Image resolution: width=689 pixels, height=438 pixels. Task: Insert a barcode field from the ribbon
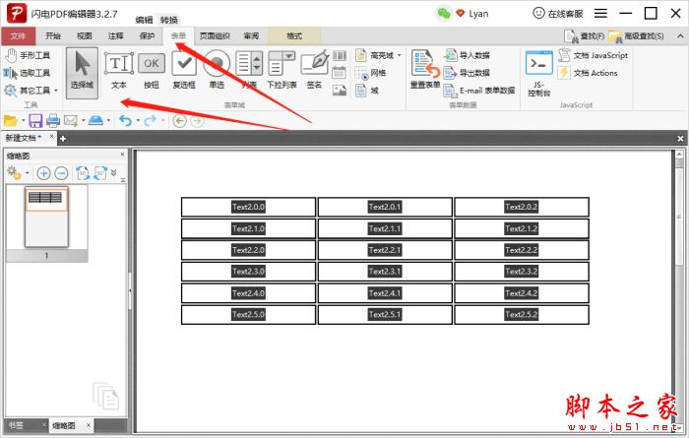(x=340, y=55)
